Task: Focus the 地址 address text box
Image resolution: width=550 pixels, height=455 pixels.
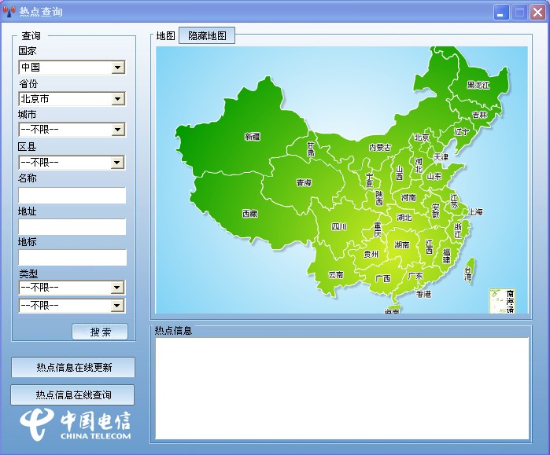Action: point(72,227)
